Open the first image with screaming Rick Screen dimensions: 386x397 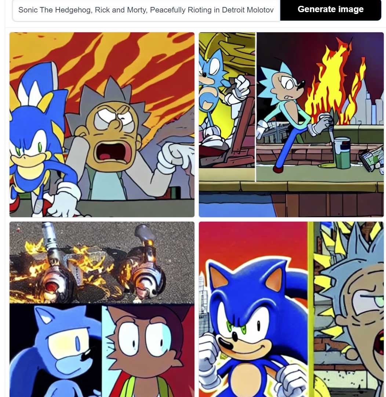tap(102, 125)
